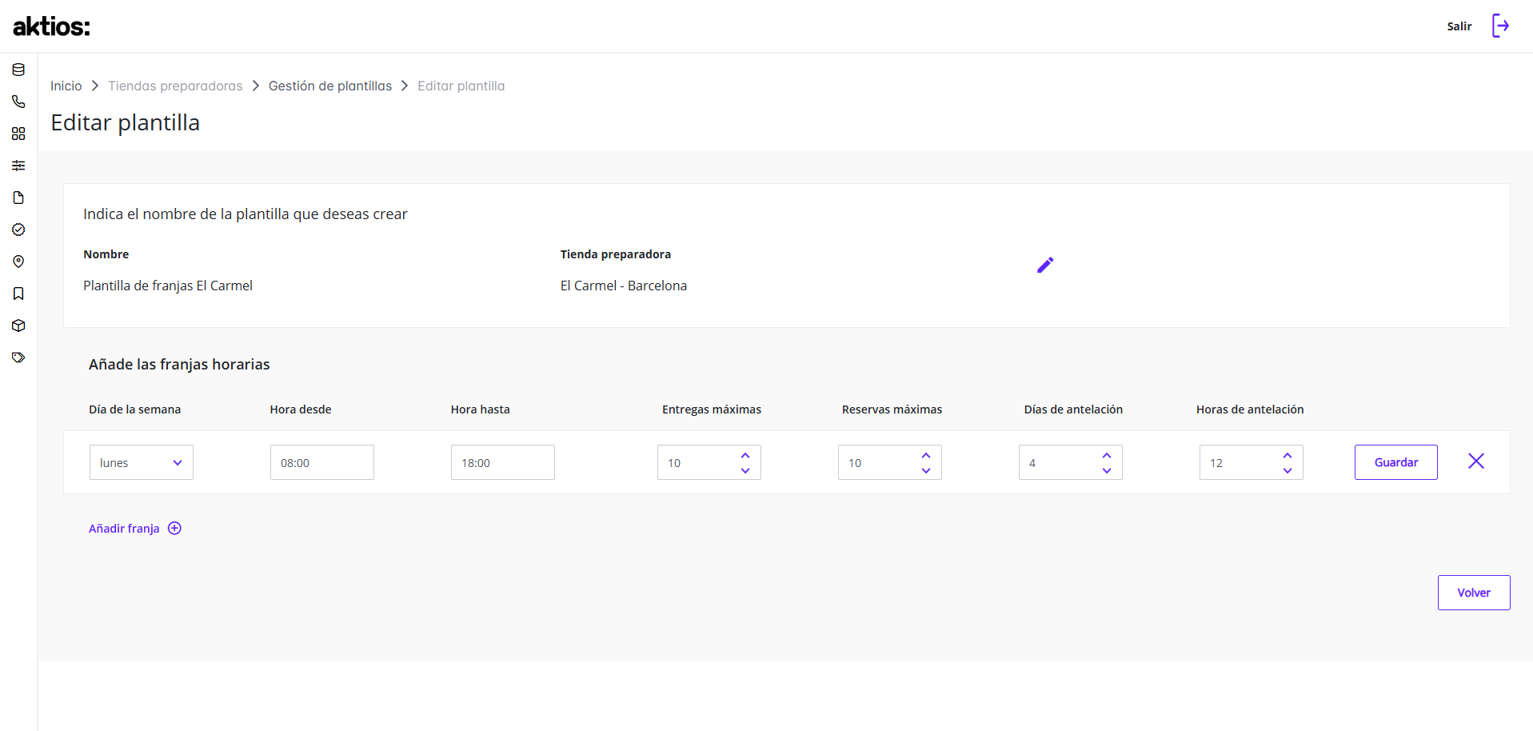Edit template name with pencil icon

click(x=1045, y=265)
